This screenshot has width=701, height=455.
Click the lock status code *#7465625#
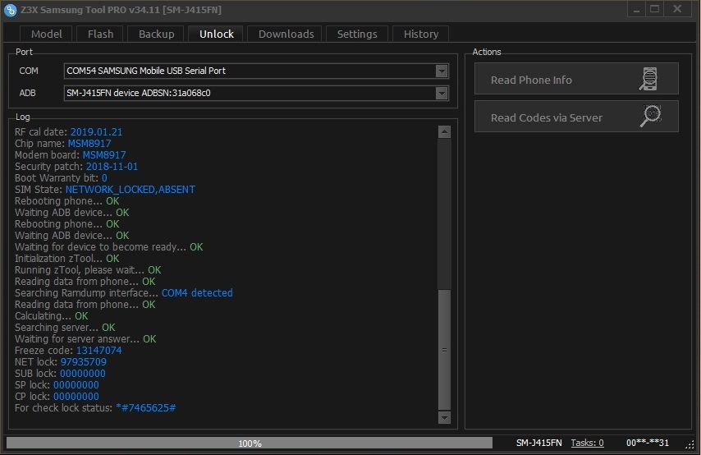(146, 408)
